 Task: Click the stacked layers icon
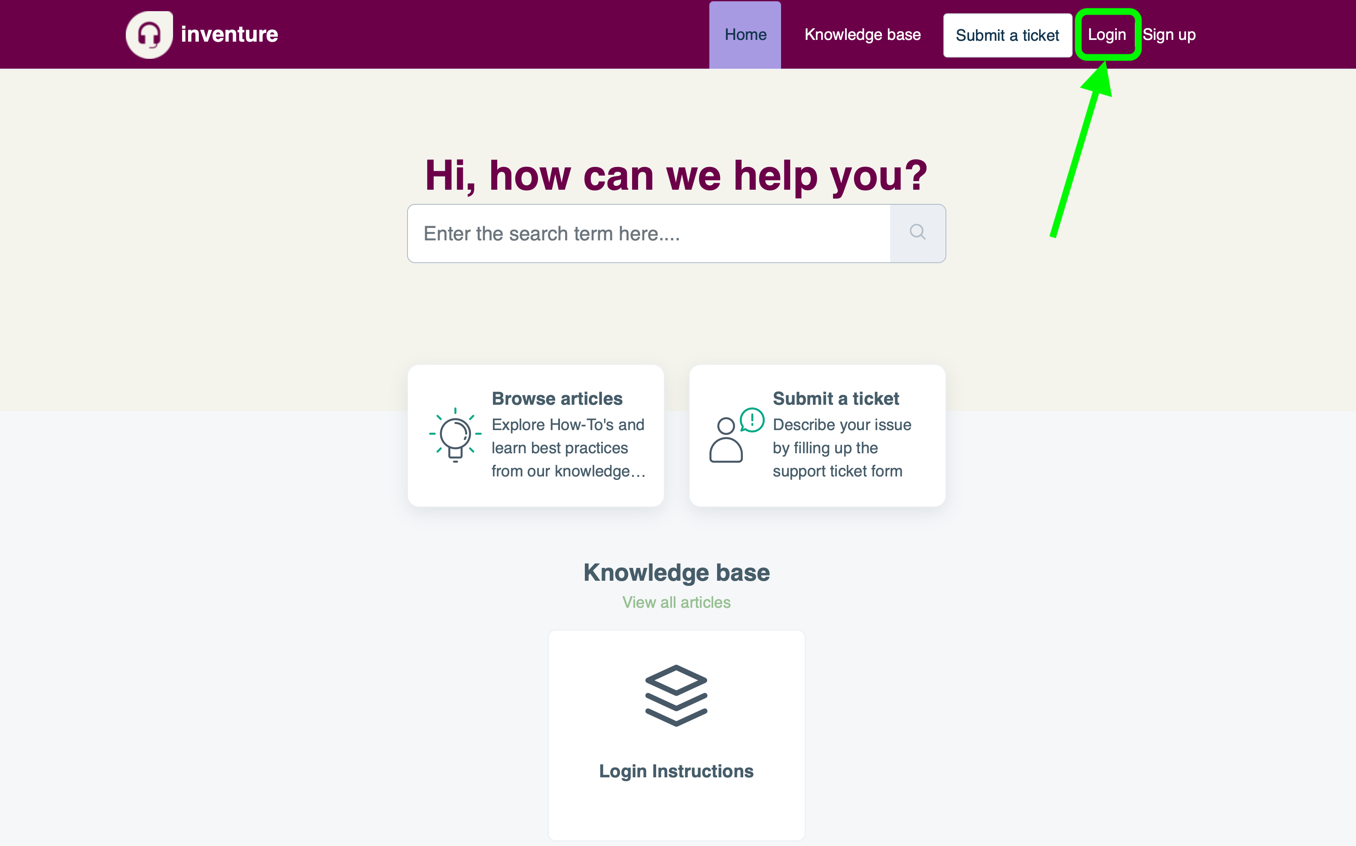pyautogui.click(x=676, y=695)
